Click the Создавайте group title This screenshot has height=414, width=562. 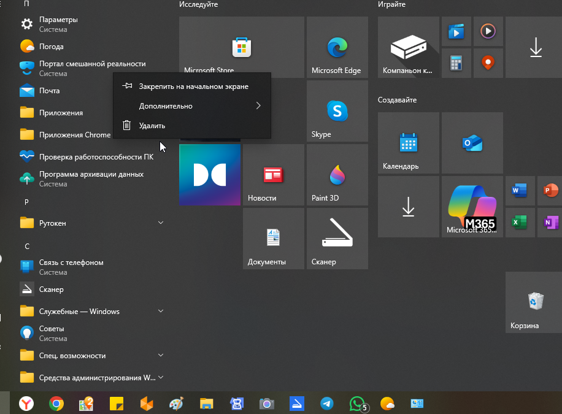point(397,100)
